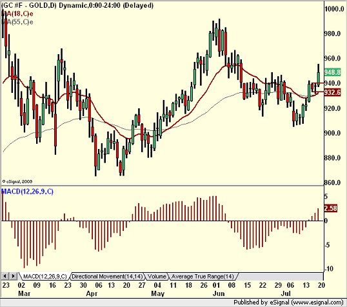Screen dimensions: 347x307
Task: Click the Jul month label on time axis
Action: (x=286, y=293)
